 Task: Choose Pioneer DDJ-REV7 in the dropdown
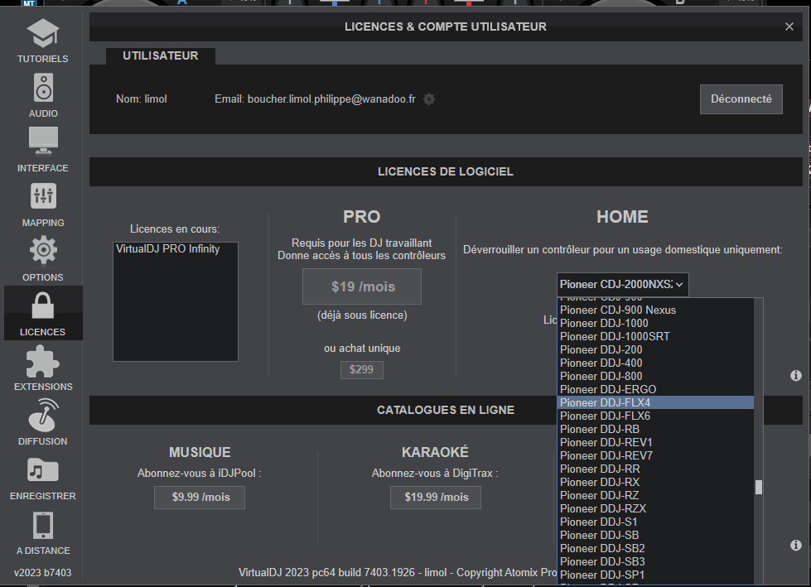click(x=656, y=455)
